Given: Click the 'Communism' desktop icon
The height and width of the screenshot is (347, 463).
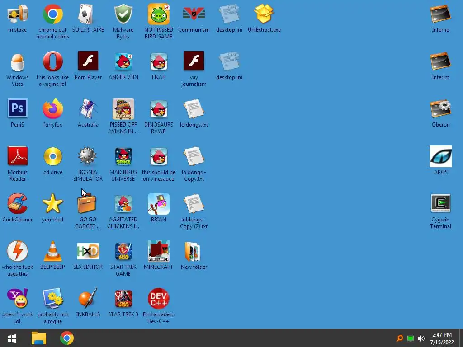Looking at the screenshot, I should tap(194, 14).
